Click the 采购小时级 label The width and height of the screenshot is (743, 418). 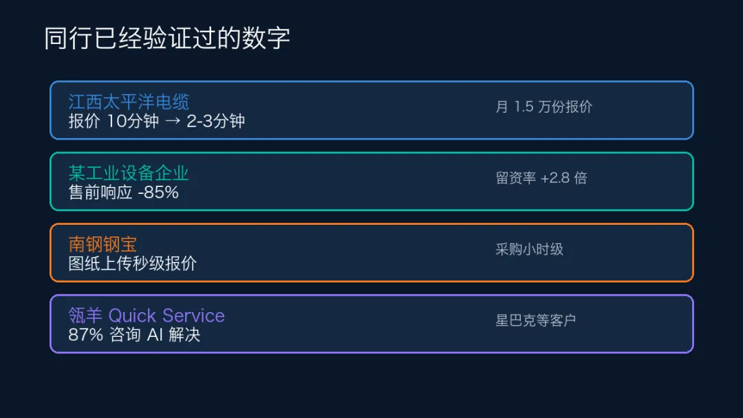pyautogui.click(x=529, y=249)
